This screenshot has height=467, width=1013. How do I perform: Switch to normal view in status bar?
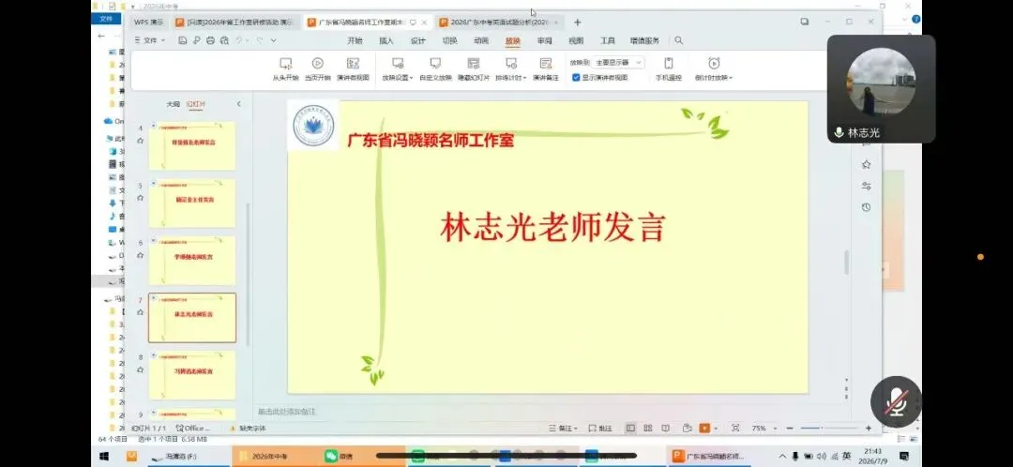pos(630,429)
